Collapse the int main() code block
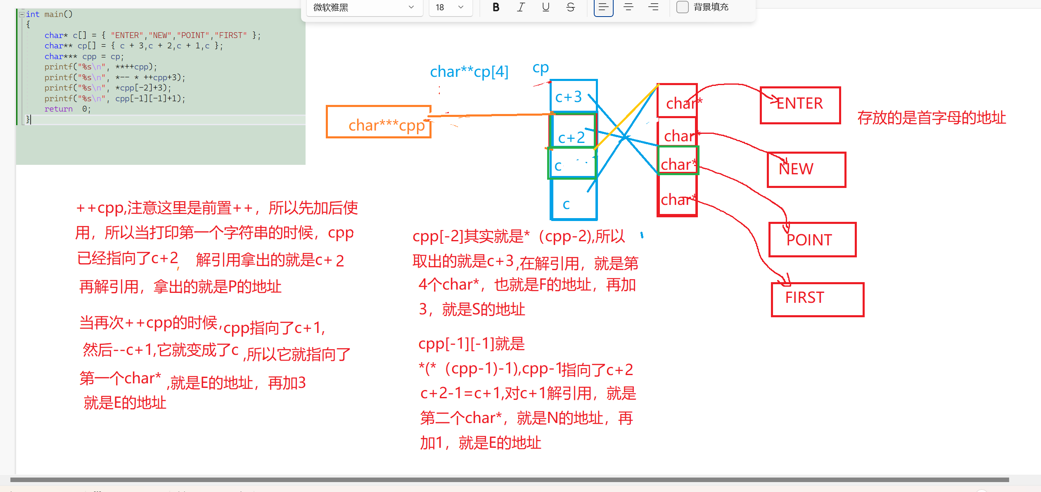Viewport: 1041px width, 492px height. (21, 14)
